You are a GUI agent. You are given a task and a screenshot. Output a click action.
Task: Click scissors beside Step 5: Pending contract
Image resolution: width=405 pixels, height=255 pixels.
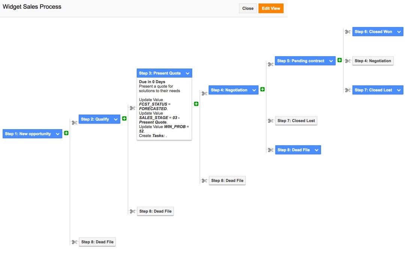270,64
